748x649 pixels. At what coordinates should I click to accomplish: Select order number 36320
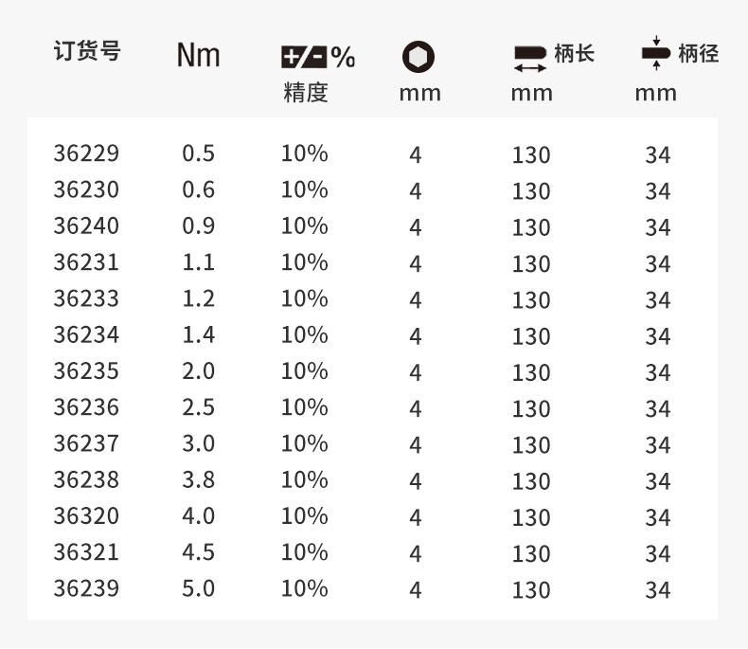click(x=87, y=516)
